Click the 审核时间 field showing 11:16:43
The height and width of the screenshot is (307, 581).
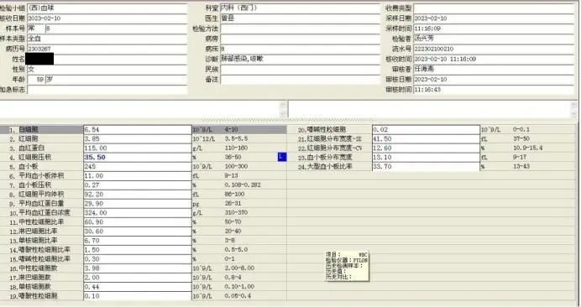tap(494, 90)
